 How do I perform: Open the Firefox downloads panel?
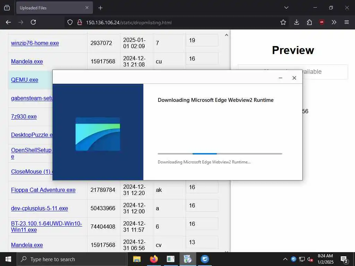pos(296,22)
